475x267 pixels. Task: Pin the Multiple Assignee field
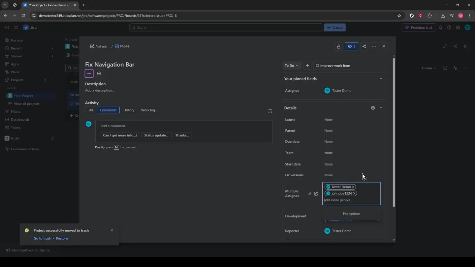coord(310,194)
